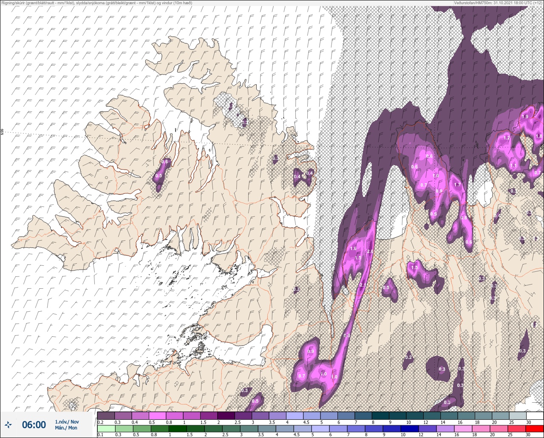Click the top-row snow legend swatch for 12

[432, 415]
